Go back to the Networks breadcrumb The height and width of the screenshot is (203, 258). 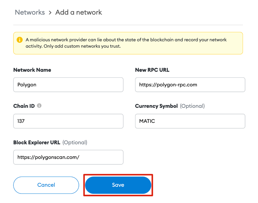[x=30, y=13]
